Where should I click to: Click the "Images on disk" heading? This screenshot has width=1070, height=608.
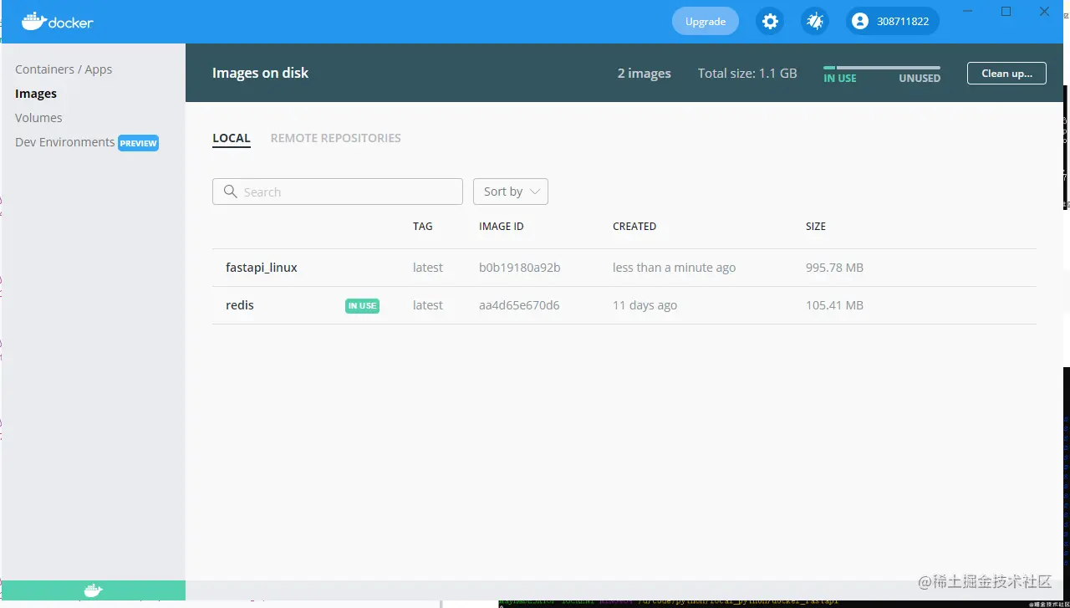pyautogui.click(x=260, y=74)
